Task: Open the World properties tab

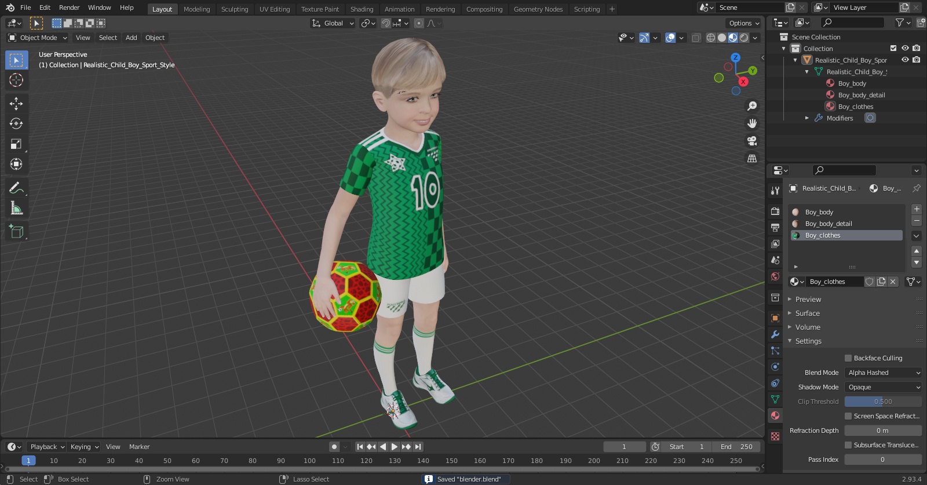Action: 775,276
